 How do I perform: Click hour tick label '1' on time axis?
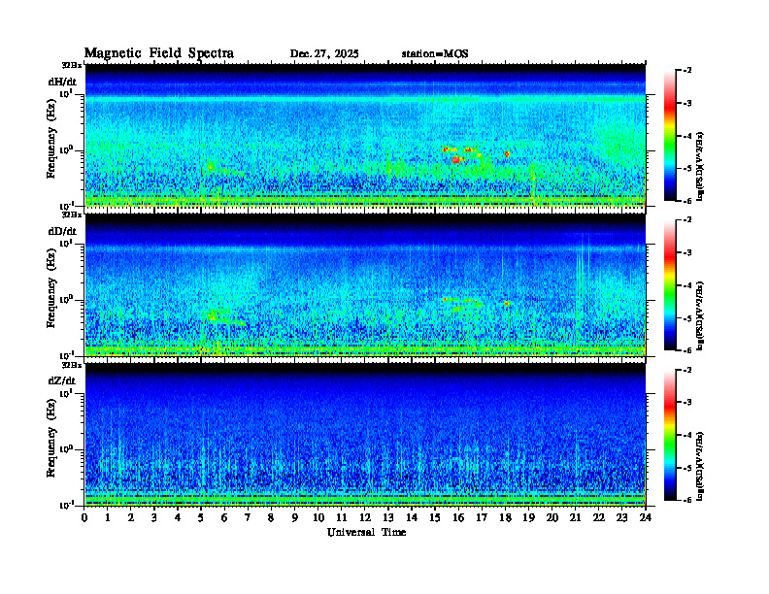(x=108, y=518)
